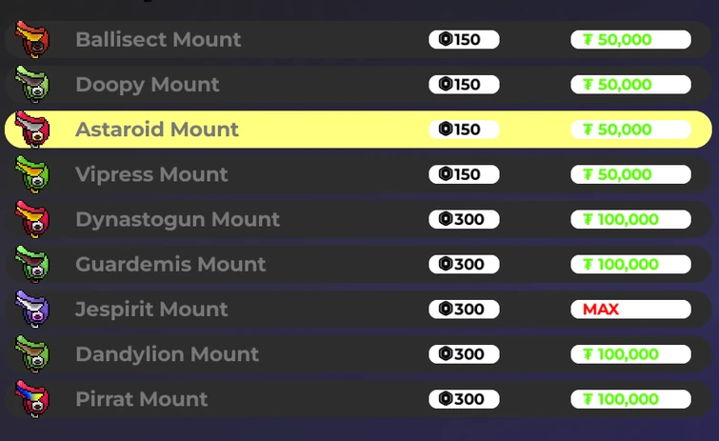Click the purple Jespirit Mount saddle icon
This screenshot has width=719, height=441.
[33, 309]
